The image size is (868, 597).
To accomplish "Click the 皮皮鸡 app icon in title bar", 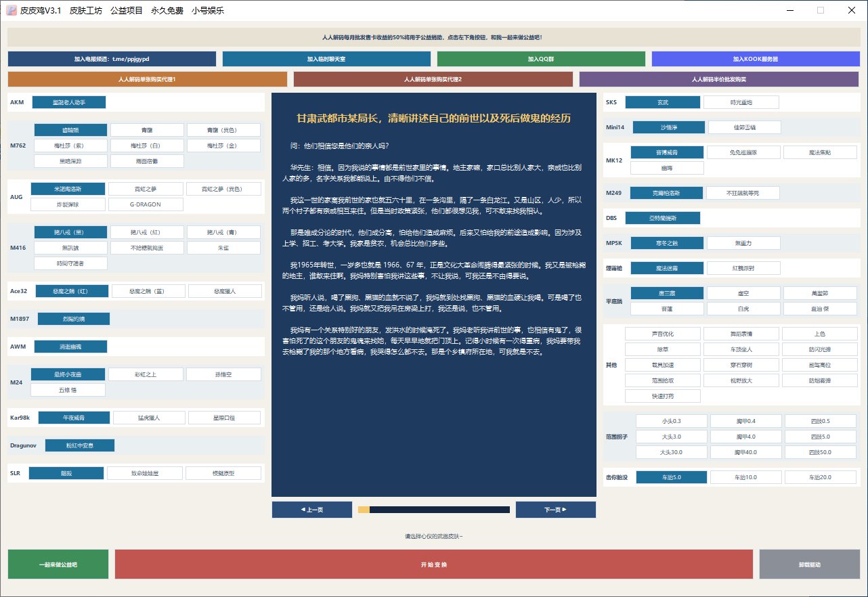I will tap(11, 10).
